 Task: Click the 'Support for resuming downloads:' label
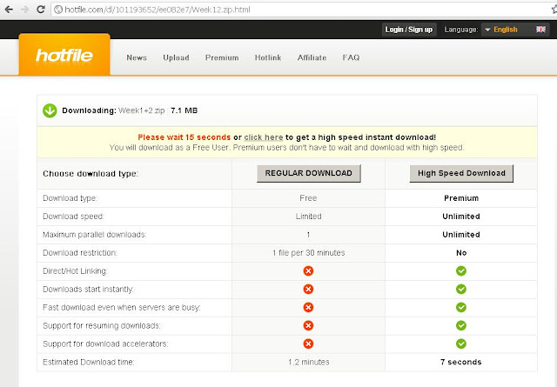[102, 325]
